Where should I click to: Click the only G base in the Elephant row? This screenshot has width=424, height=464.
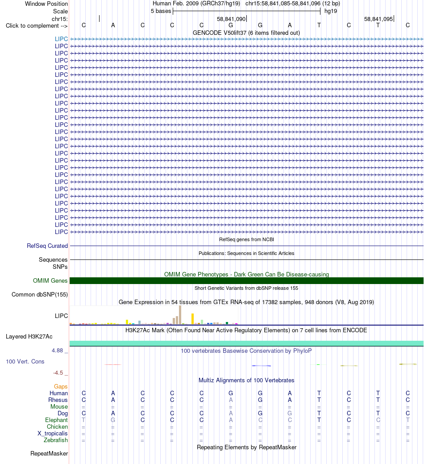(x=113, y=420)
